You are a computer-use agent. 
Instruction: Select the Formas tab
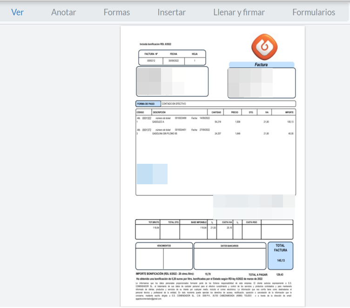(x=117, y=12)
